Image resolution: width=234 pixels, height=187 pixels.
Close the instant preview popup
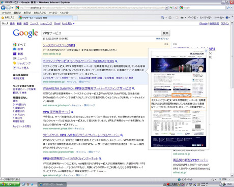[x=206, y=51]
